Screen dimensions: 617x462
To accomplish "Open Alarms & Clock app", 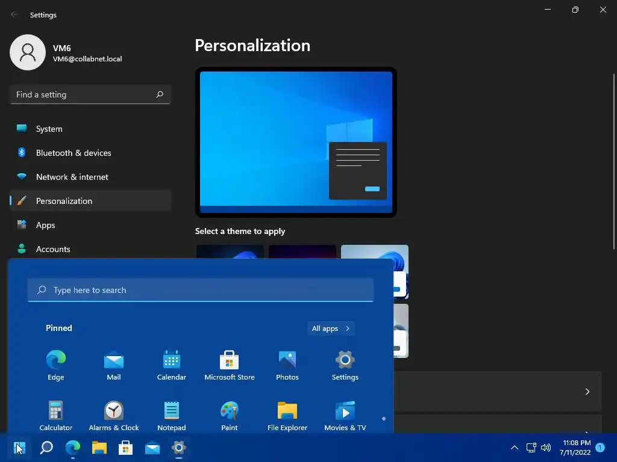I will coord(114,416).
